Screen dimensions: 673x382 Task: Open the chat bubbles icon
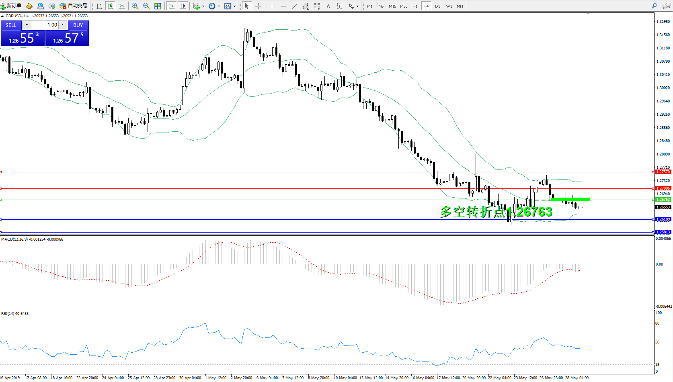(666, 6)
